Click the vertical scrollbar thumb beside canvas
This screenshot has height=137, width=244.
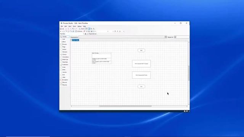coord(189,73)
